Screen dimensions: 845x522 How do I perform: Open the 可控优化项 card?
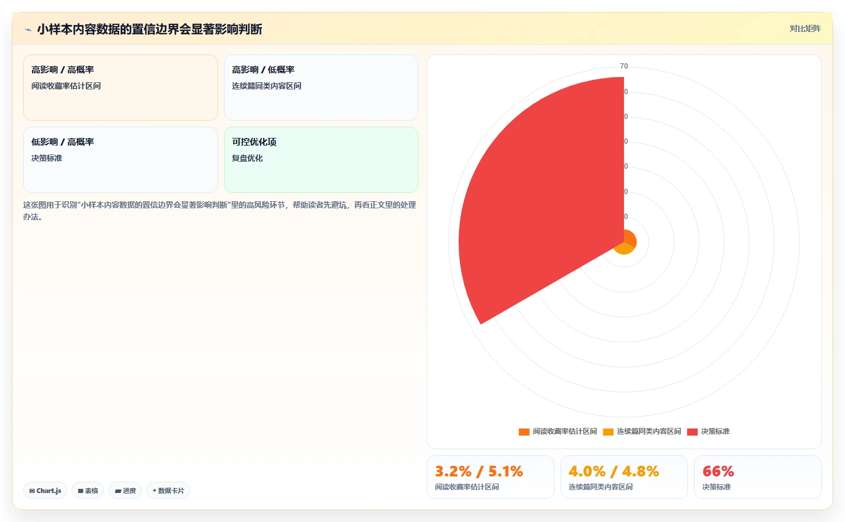[321, 160]
